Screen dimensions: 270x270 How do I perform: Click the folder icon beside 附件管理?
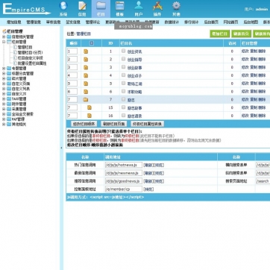pos(9,104)
